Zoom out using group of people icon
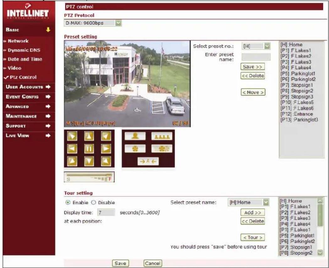Viewport: 329px width, 268px height. pyautogui.click(x=162, y=136)
